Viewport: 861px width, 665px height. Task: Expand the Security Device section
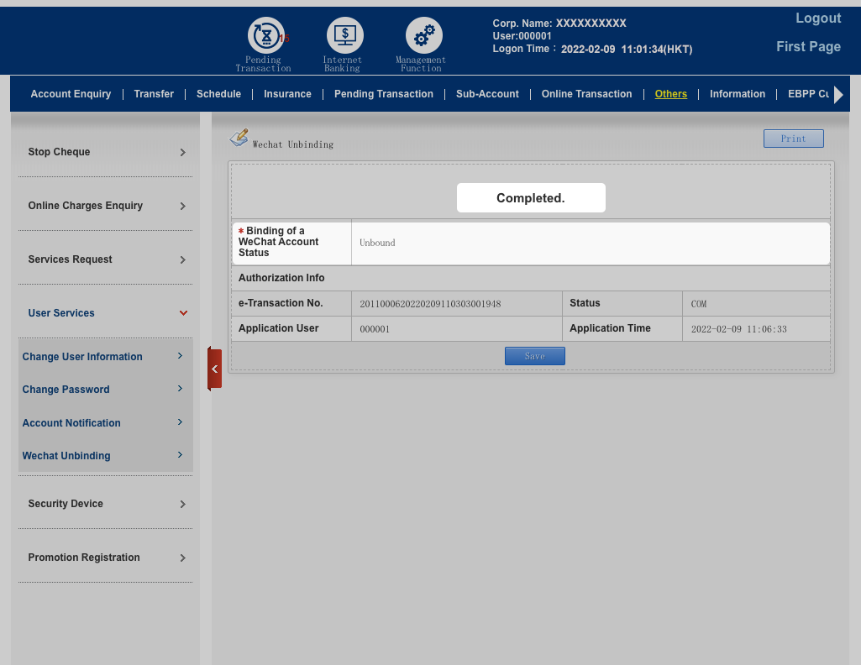pyautogui.click(x=106, y=504)
